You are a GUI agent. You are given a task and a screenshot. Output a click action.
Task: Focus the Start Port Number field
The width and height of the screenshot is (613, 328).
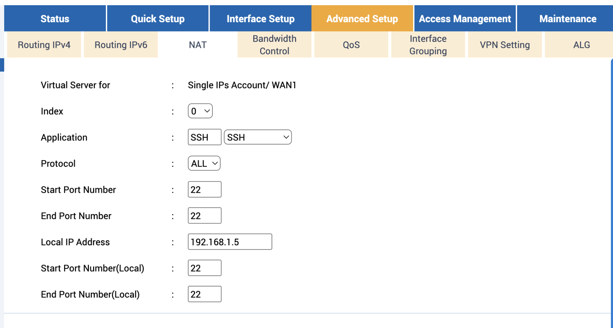coord(204,190)
